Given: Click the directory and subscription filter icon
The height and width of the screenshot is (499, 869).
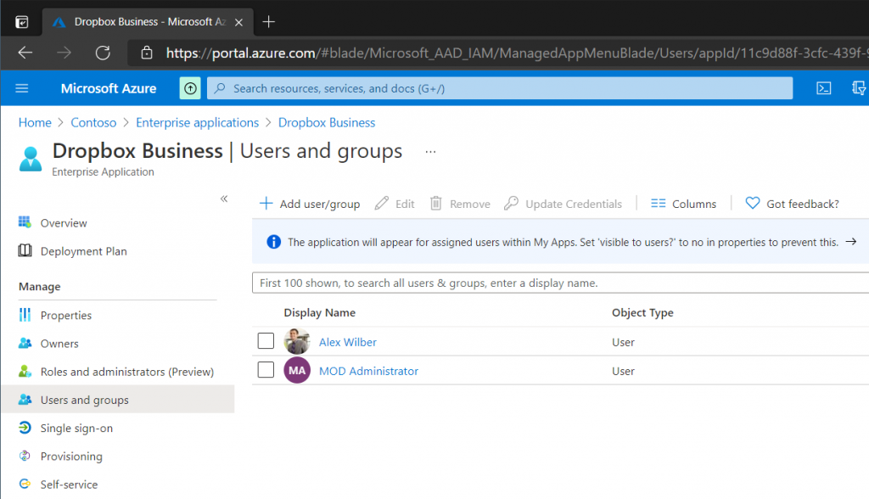Looking at the screenshot, I should point(859,88).
